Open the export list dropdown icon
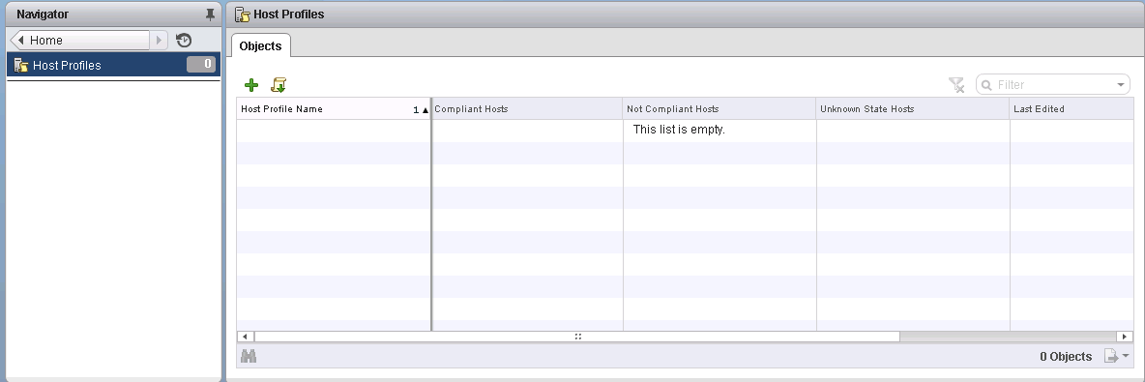This screenshot has height=382, width=1145. point(1117,357)
